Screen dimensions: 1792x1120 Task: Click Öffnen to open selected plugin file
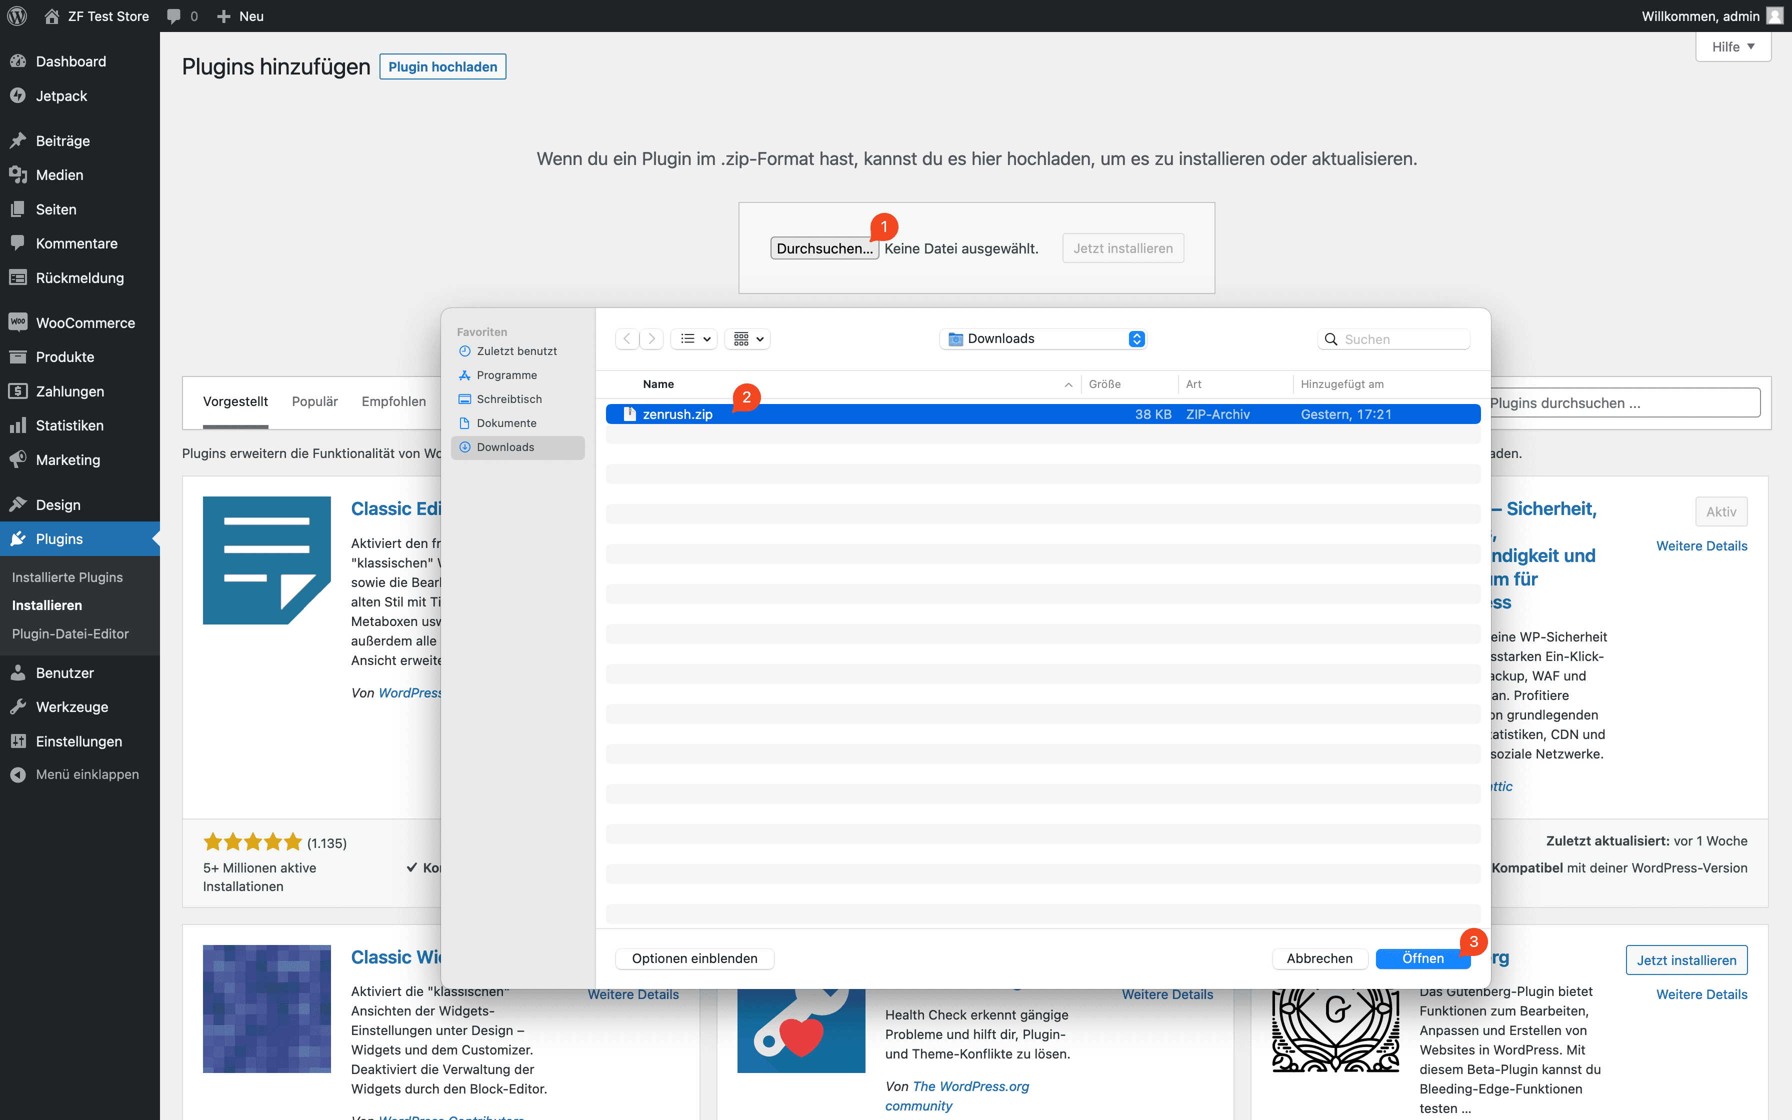coord(1421,957)
